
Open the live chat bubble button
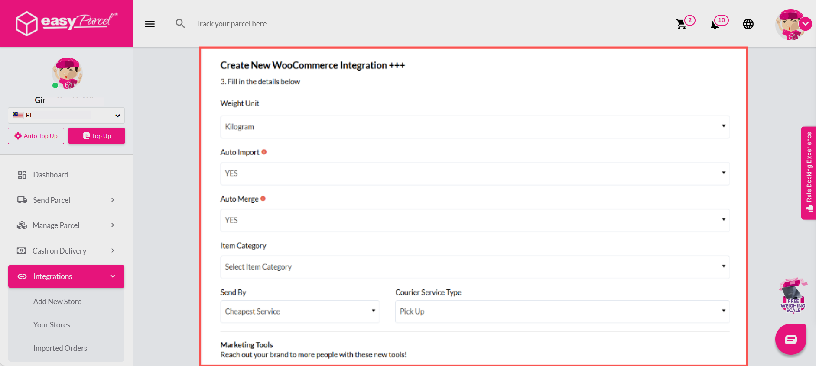pos(791,339)
